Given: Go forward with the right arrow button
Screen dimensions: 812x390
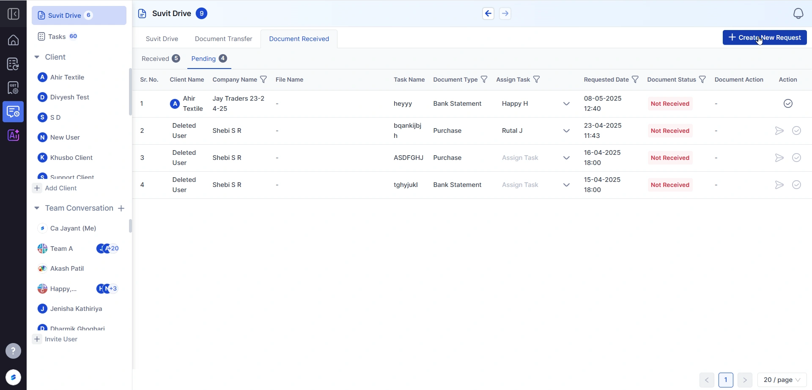Looking at the screenshot, I should [x=505, y=14].
